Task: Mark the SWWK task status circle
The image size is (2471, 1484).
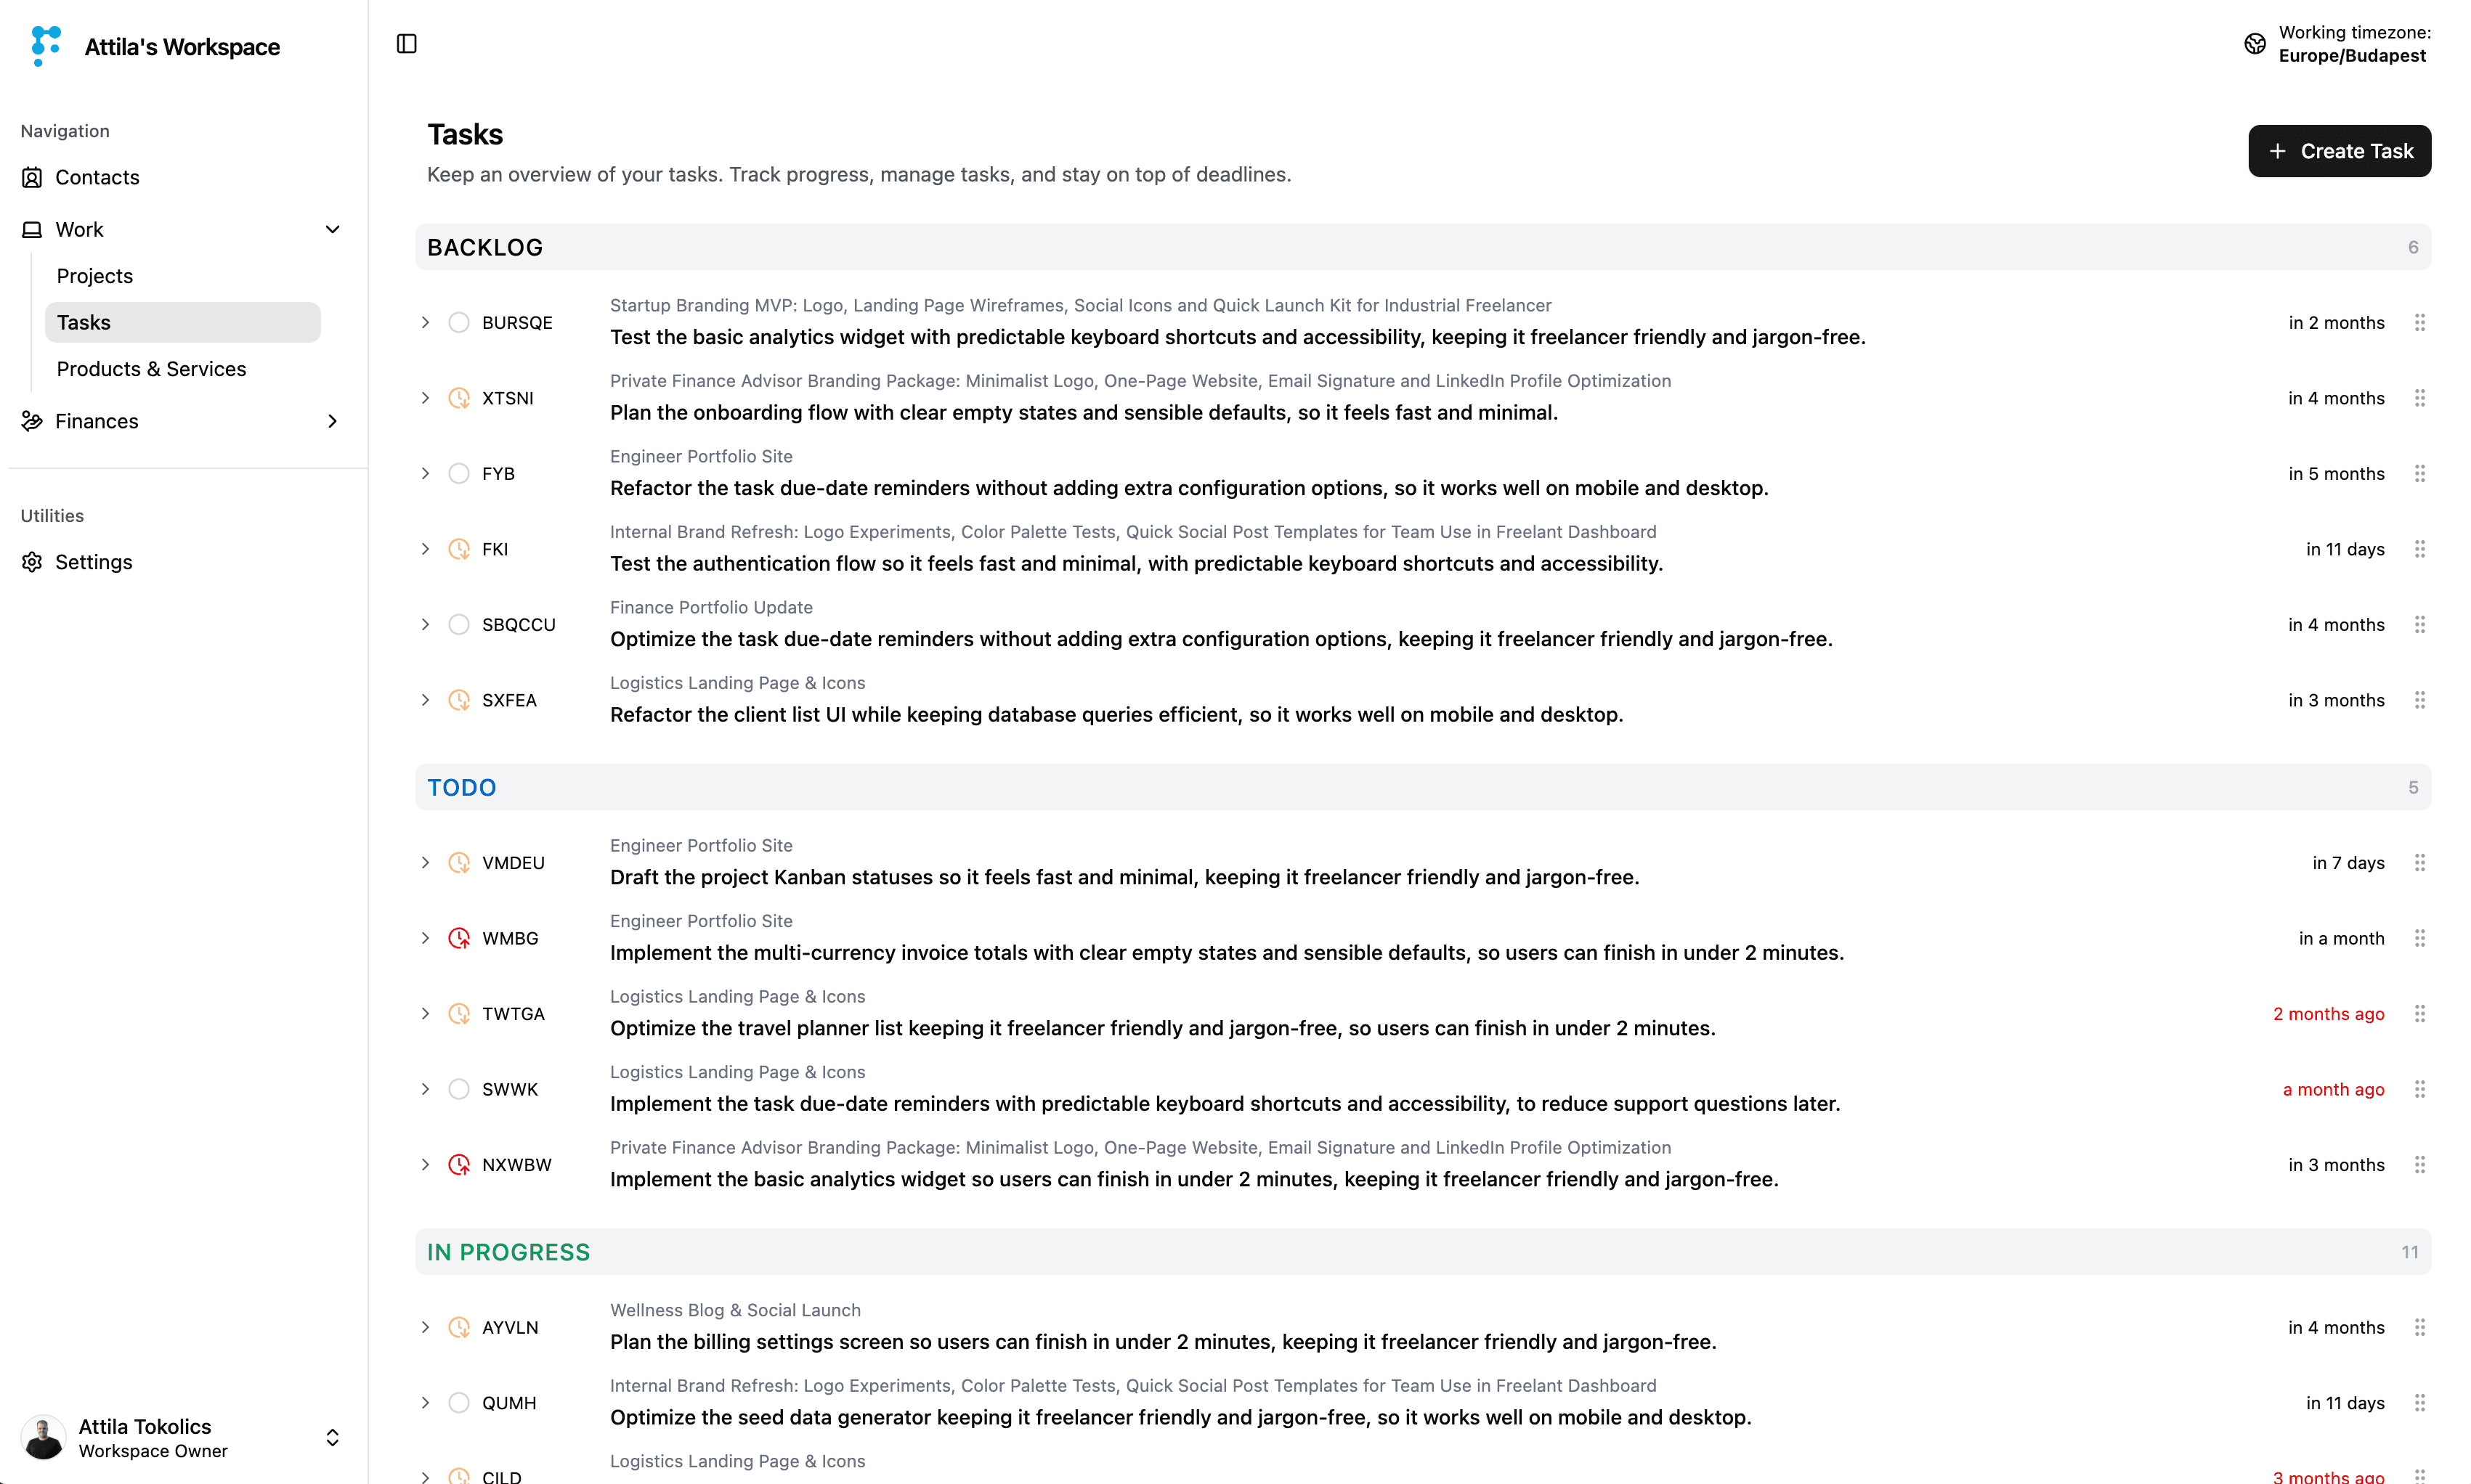Action: [459, 1089]
